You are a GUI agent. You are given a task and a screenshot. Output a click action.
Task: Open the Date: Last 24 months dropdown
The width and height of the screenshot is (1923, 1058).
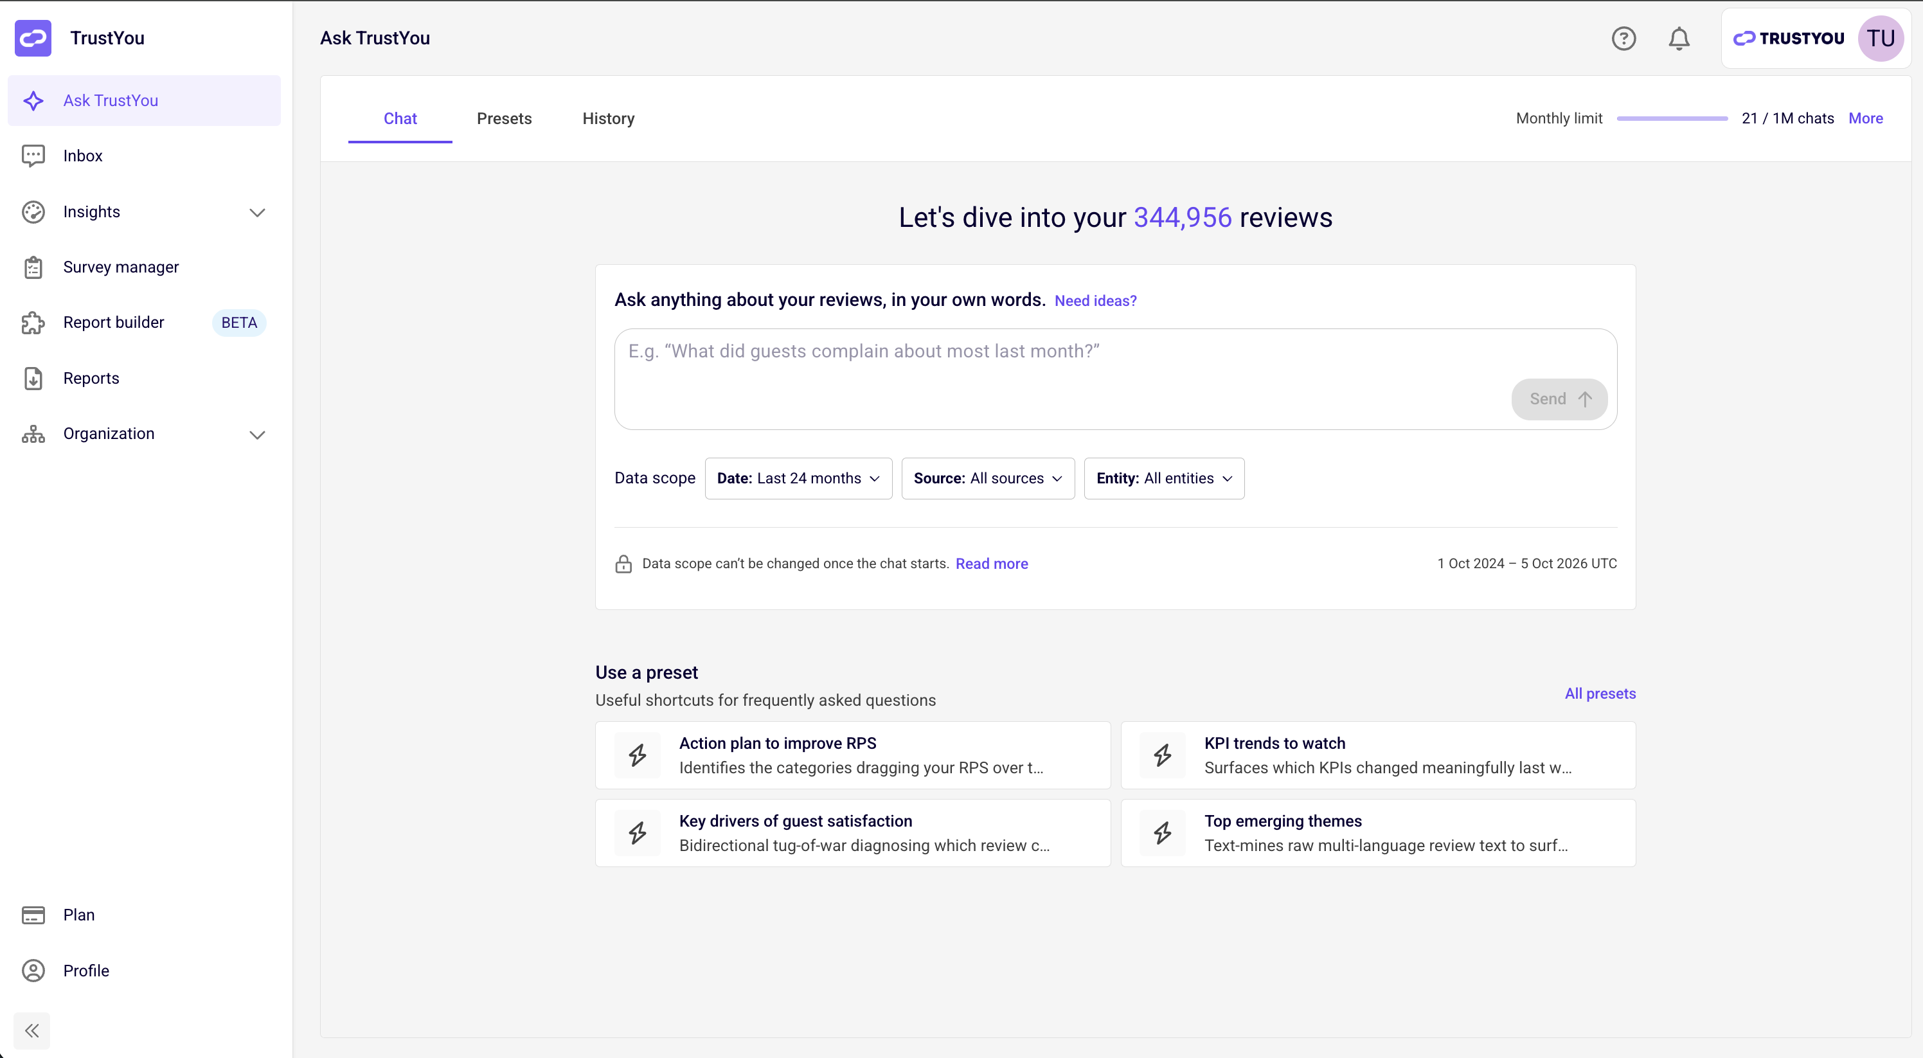798,479
